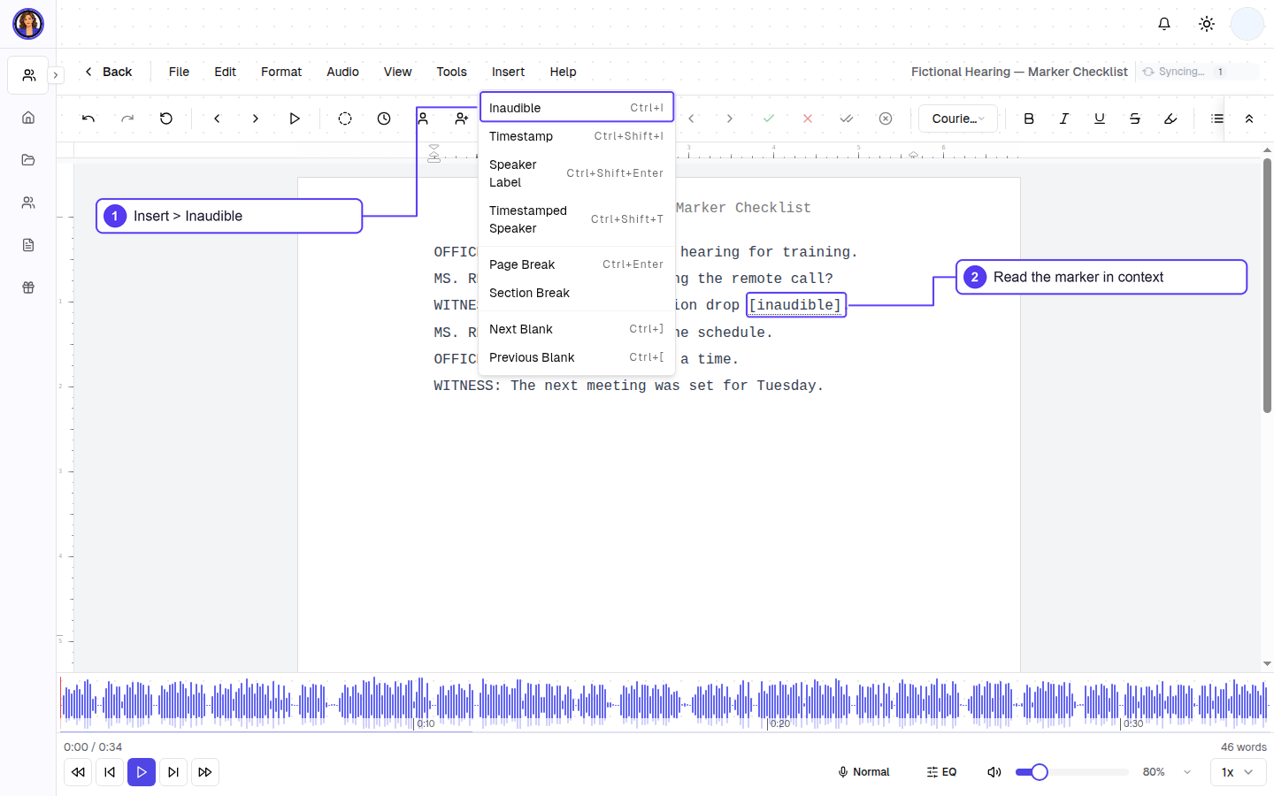Viewport: 1274px width, 796px height.
Task: Open the Courier font dropdown
Action: 958,119
